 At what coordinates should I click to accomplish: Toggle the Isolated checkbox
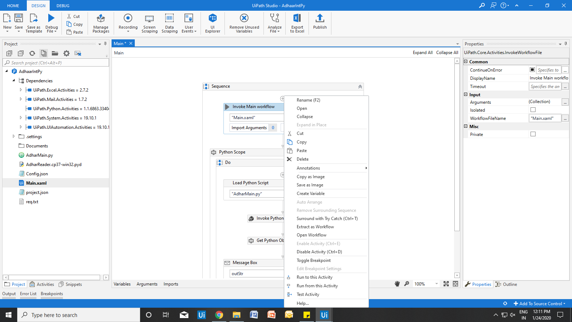coord(533,110)
